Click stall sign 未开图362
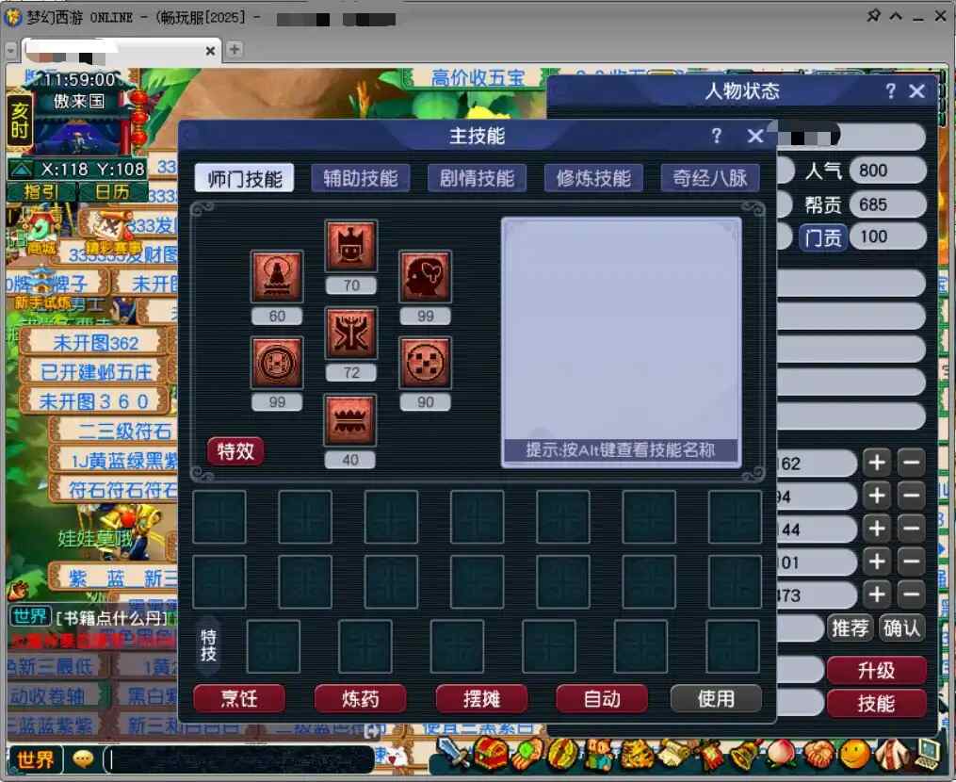The image size is (956, 782). pos(94,344)
